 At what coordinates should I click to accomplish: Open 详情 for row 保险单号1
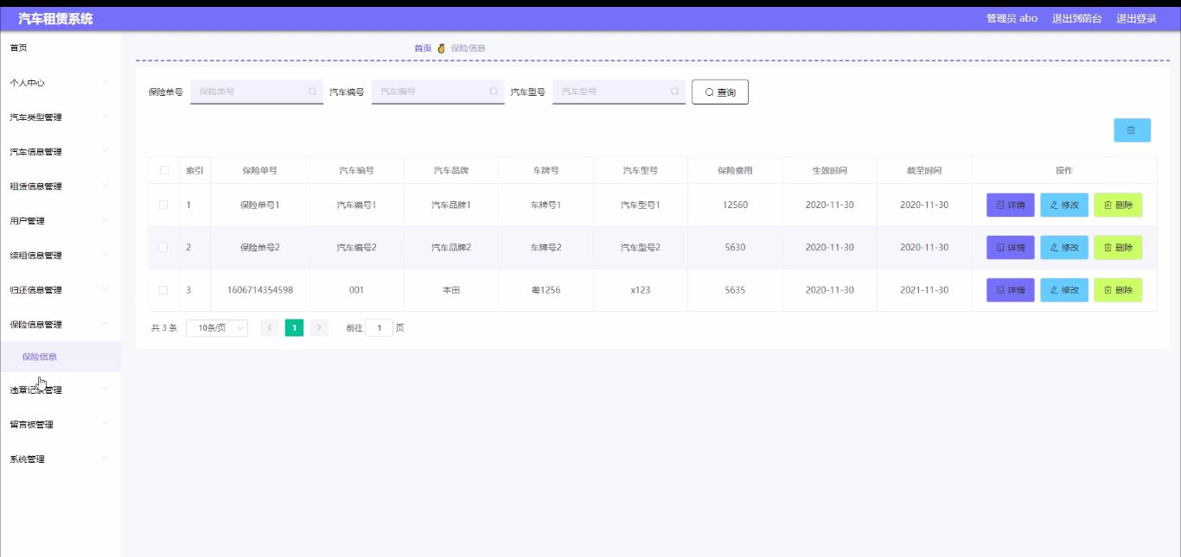point(1011,206)
